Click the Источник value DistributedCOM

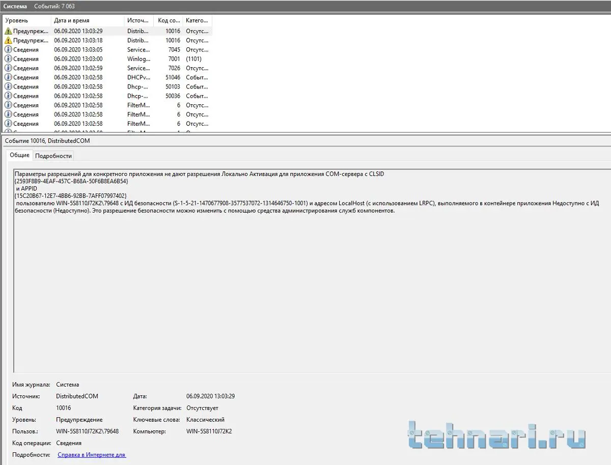click(77, 396)
